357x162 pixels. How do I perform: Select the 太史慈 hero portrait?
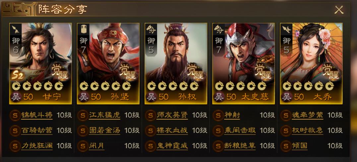pyautogui.click(x=244, y=64)
